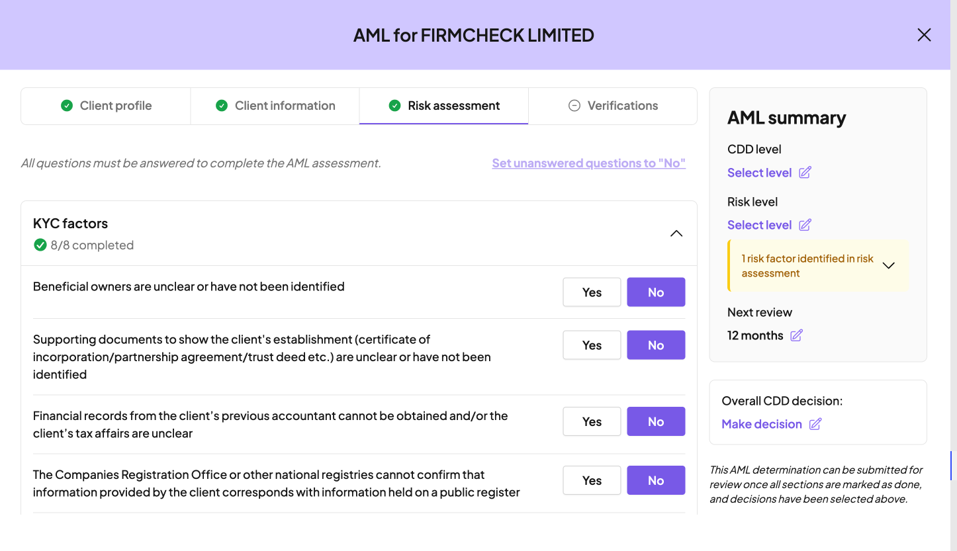The image size is (957, 551).
Task: Open the CDD level Select level option
Action: click(x=759, y=173)
